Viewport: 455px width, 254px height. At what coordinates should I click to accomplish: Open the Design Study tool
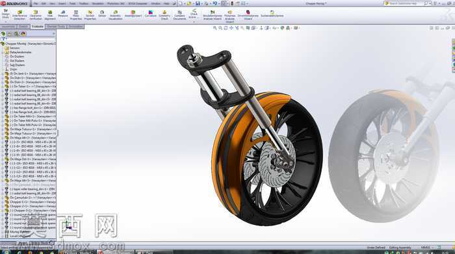coord(5,14)
